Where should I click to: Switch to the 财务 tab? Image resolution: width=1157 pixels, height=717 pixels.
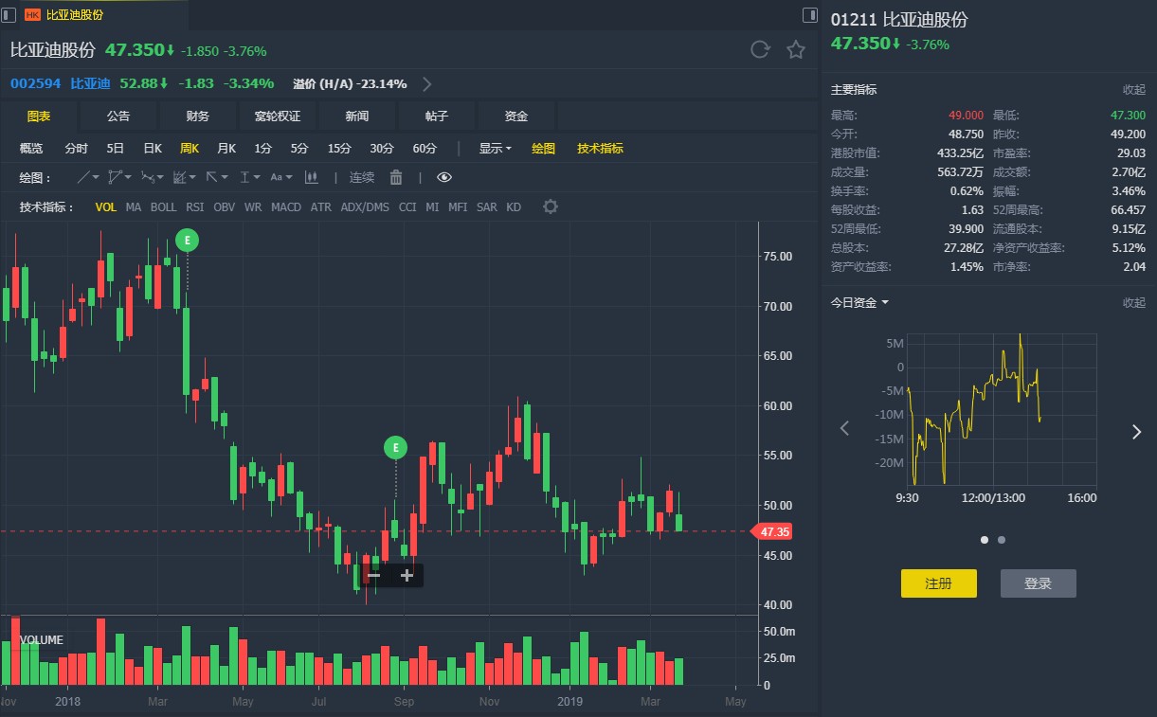tap(198, 116)
